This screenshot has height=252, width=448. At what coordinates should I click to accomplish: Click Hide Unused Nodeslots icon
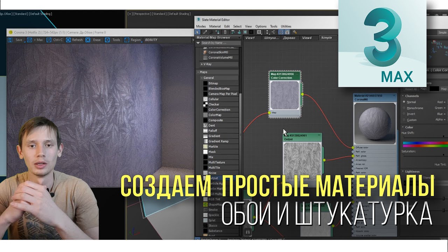(239, 32)
